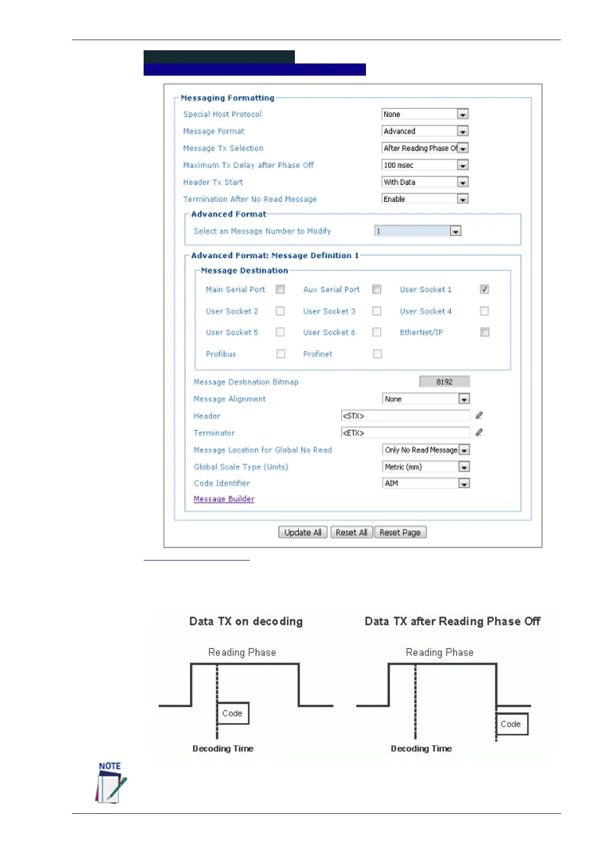The image size is (604, 855).
Task: Click the Data TX after Reading Phase Off title
Action: 453,621
